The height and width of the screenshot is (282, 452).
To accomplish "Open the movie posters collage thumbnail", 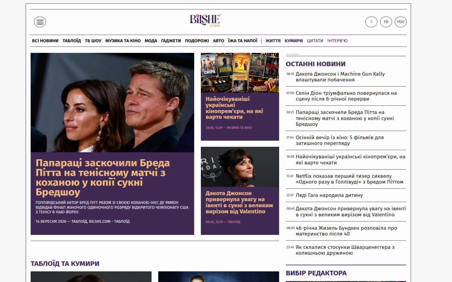I will tap(240, 73).
